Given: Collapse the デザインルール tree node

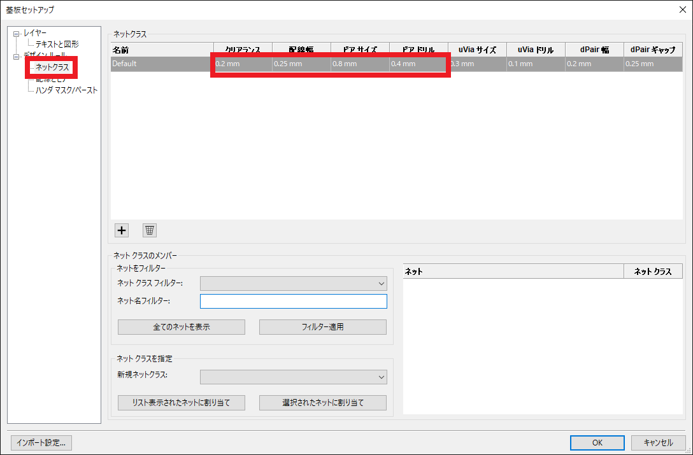Looking at the screenshot, I should pyautogui.click(x=17, y=57).
